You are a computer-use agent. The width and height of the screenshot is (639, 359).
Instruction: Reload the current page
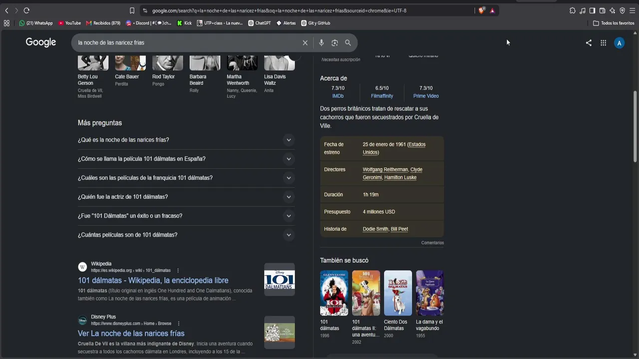coord(26,10)
